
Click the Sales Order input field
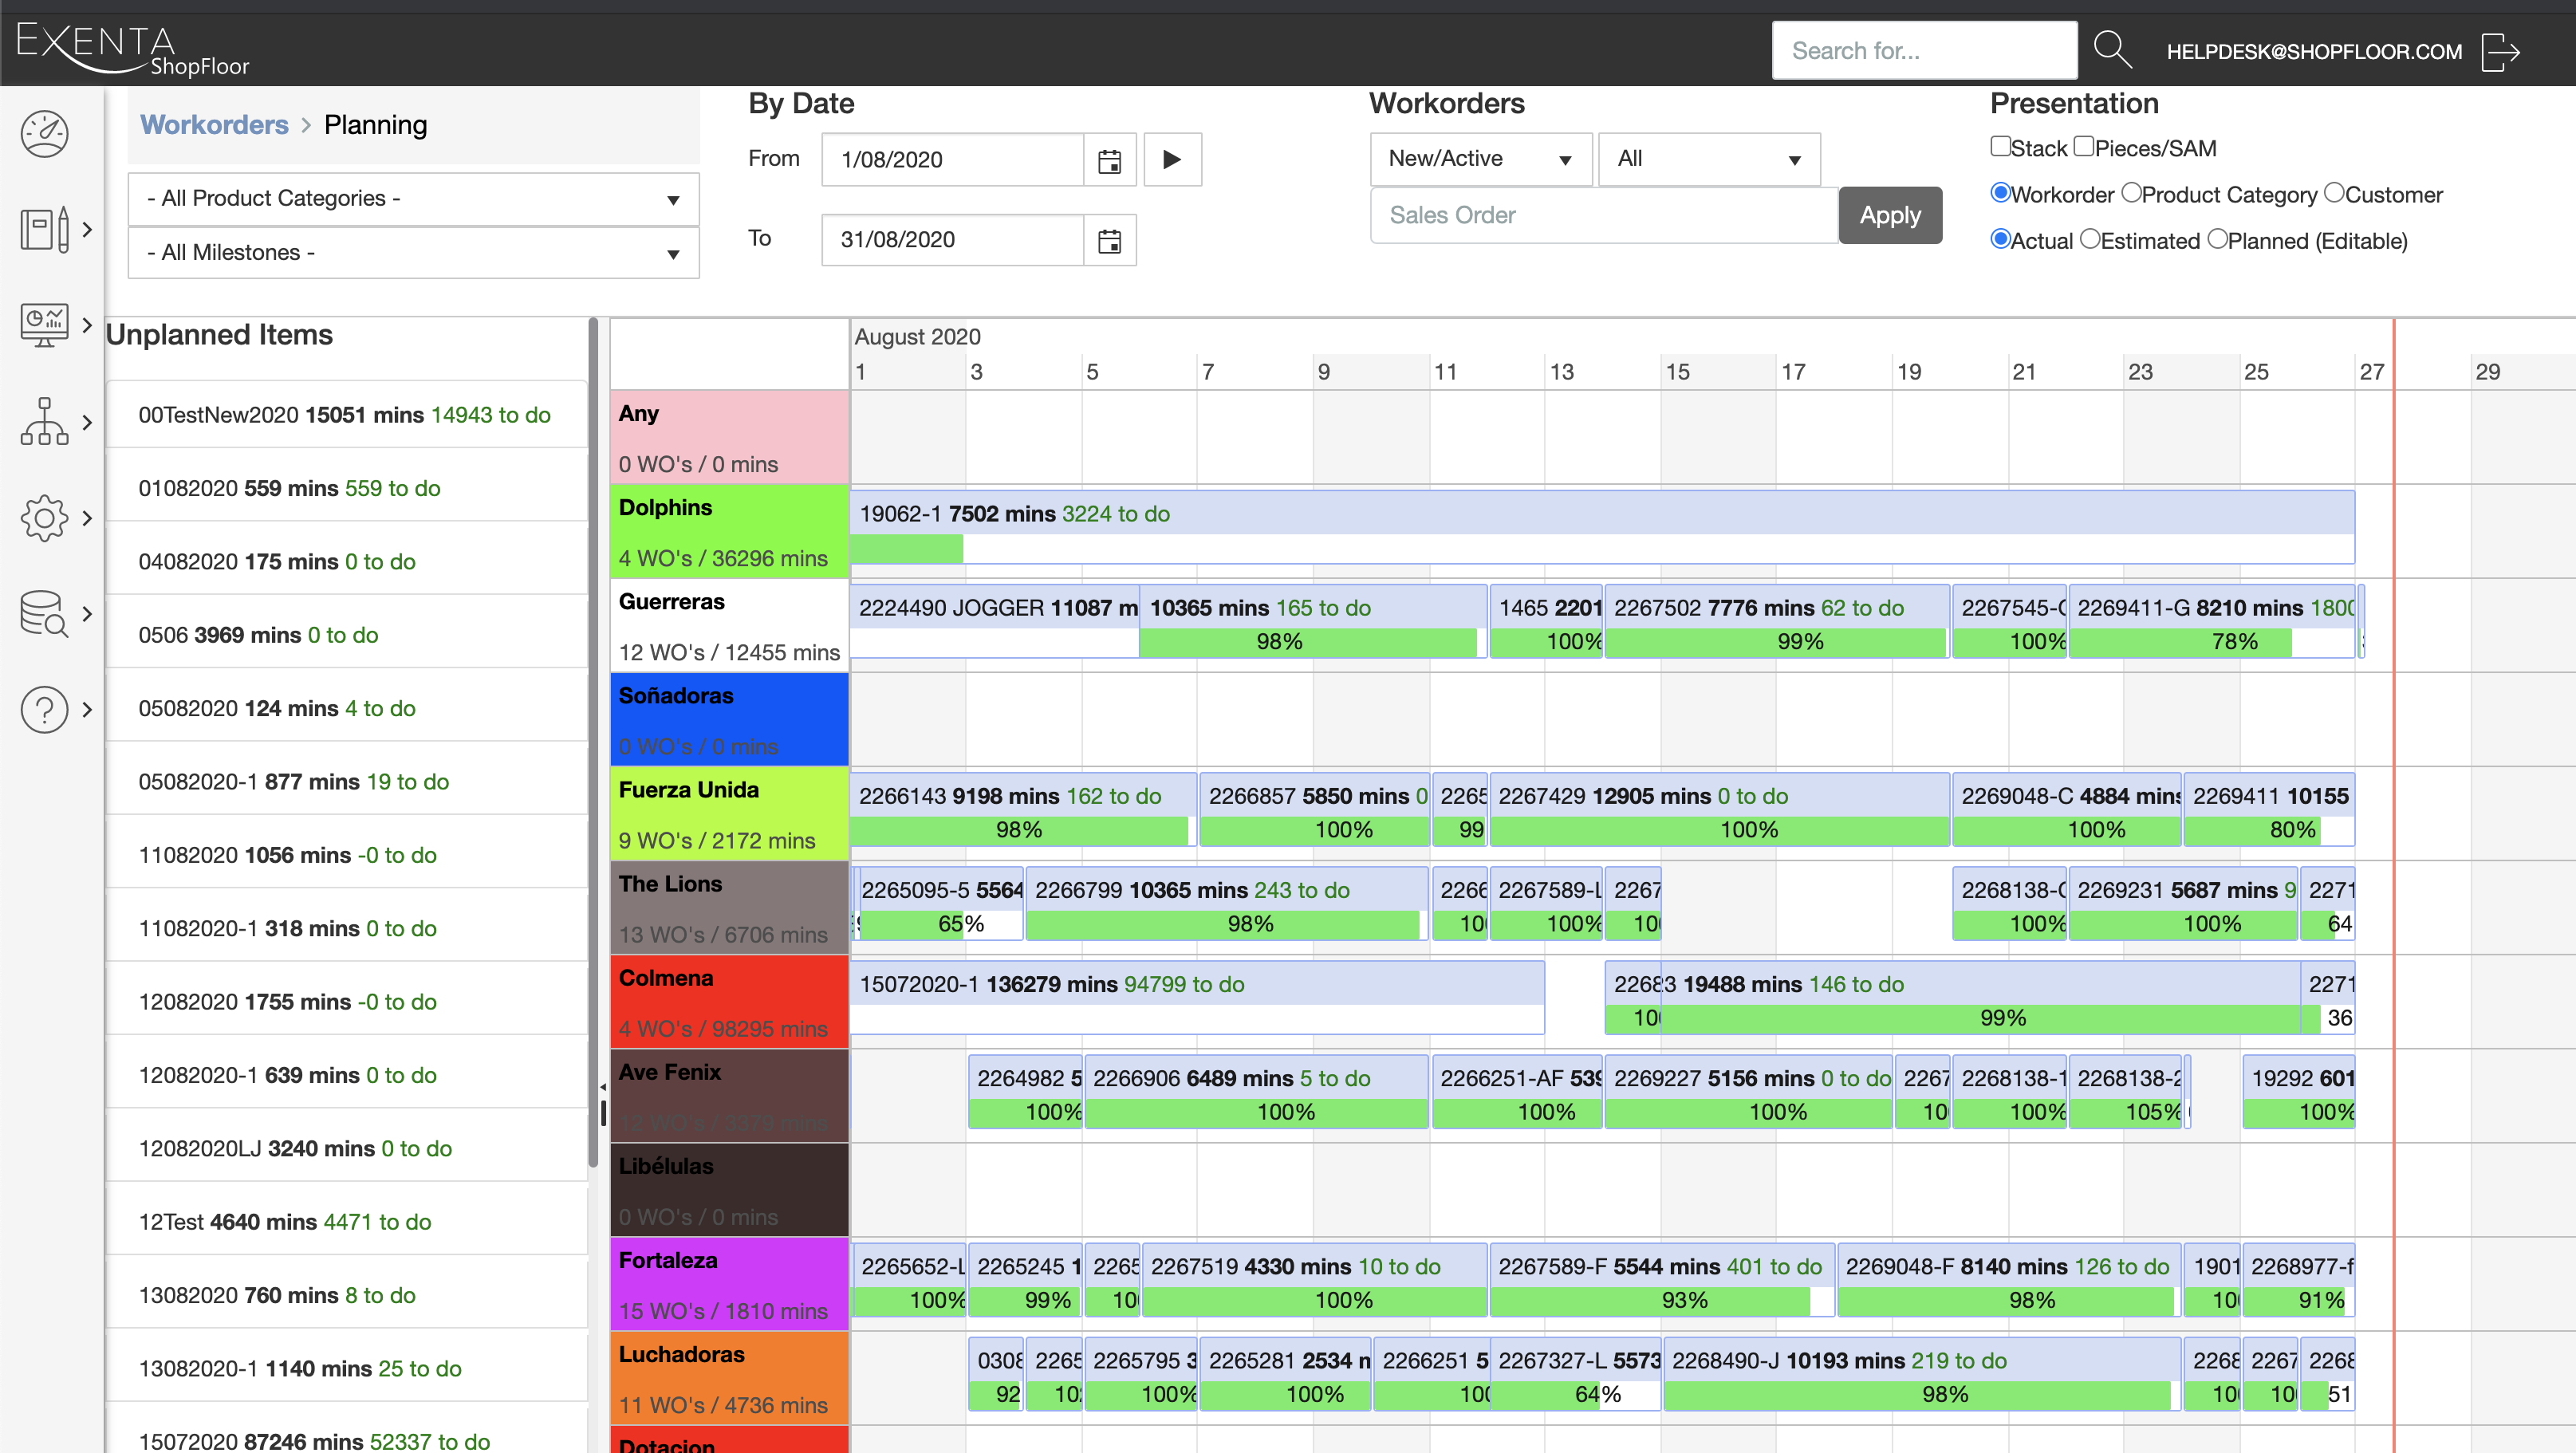click(x=1603, y=215)
